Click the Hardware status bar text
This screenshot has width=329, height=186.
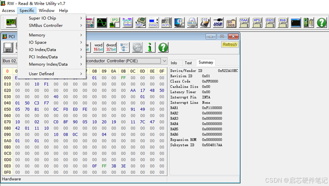[11, 179]
